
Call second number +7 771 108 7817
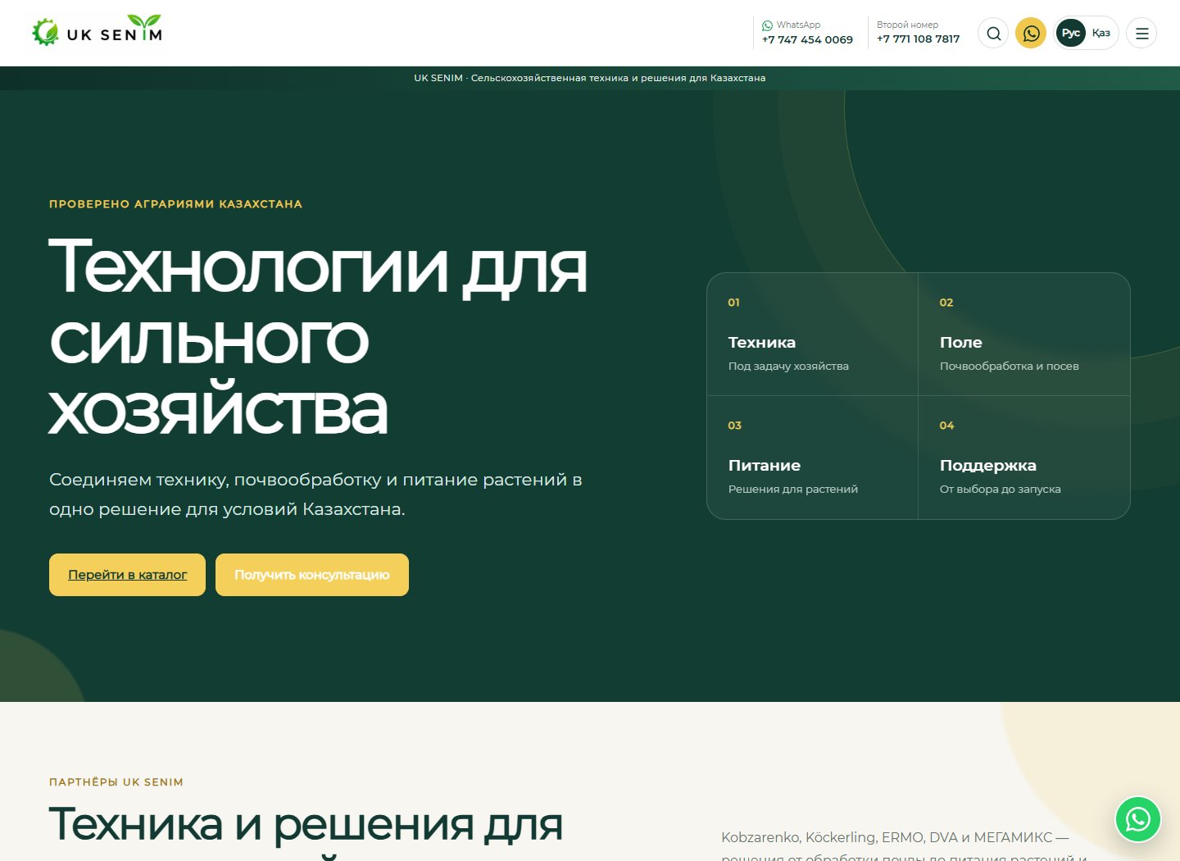(918, 39)
